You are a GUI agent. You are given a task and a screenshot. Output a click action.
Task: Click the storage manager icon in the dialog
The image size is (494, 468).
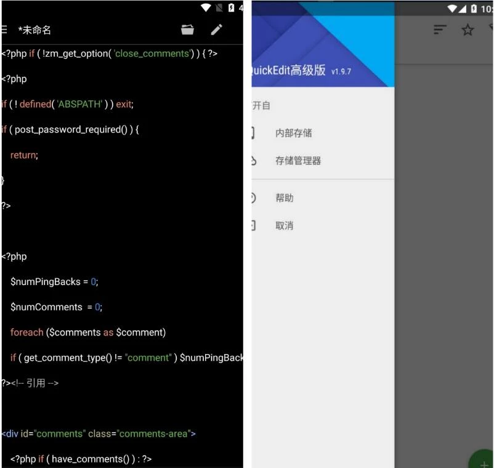coord(253,160)
